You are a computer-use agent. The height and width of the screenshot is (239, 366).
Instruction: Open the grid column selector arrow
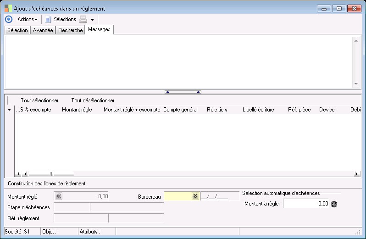(x=10, y=110)
